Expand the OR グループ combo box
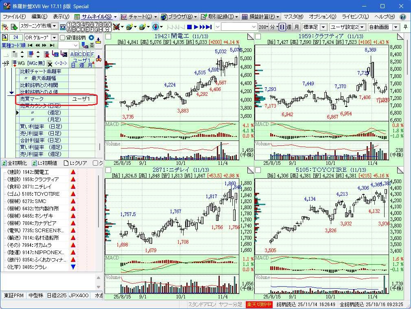This screenshot has width=411, height=309. pos(54,38)
